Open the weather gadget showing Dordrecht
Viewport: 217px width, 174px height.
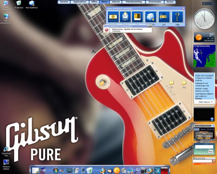(204, 37)
